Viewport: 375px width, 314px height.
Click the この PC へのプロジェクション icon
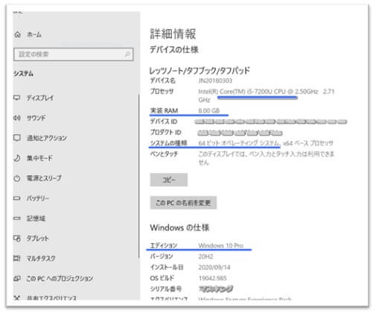[17, 278]
